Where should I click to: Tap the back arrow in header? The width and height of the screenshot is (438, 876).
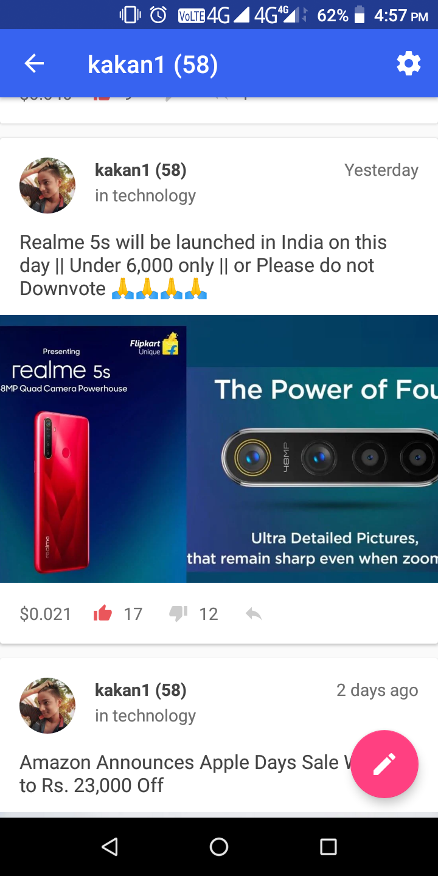click(34, 64)
